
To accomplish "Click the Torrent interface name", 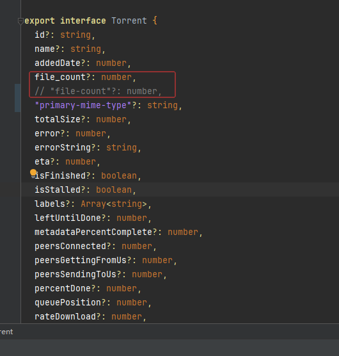I will click(x=129, y=20).
